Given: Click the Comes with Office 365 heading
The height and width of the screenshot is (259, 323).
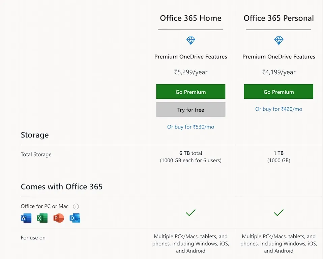Looking at the screenshot, I should coord(62,187).
